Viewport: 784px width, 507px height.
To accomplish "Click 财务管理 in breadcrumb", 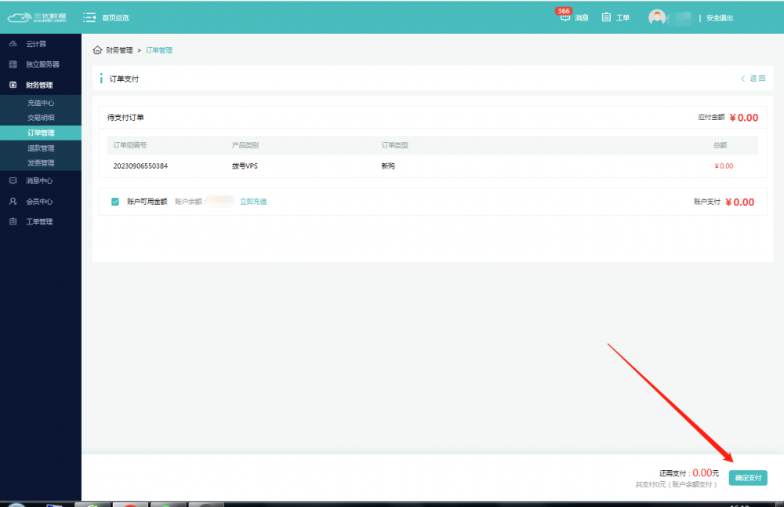I will point(119,50).
